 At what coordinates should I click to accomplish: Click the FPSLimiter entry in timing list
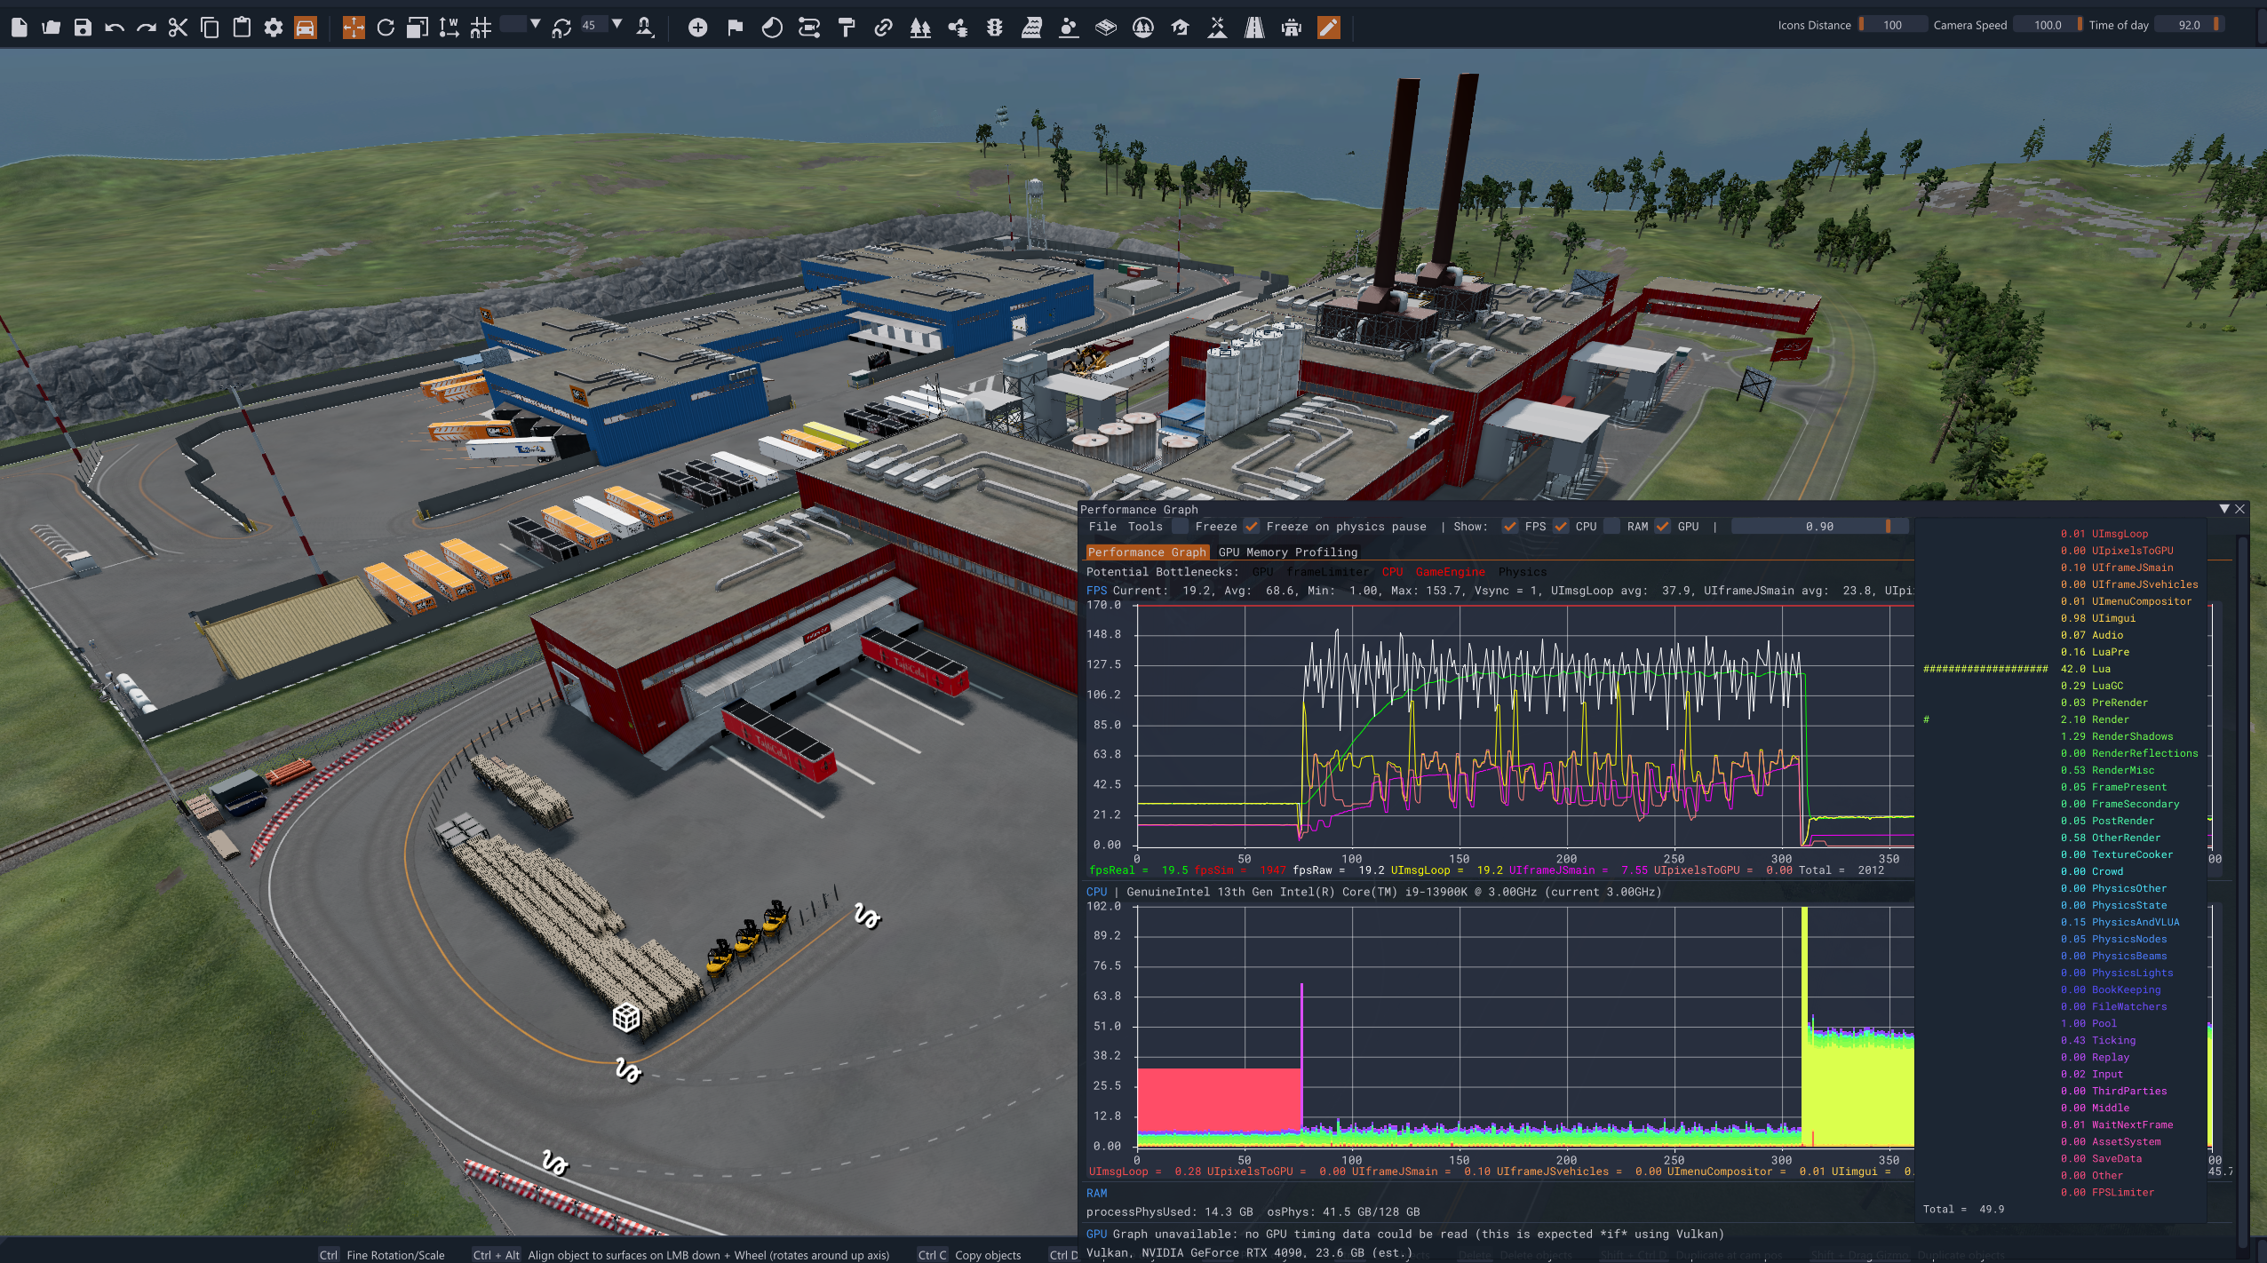click(x=2107, y=1192)
